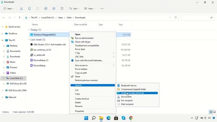Open the Windows Start button
Screen dimensions: 217x122
point(86,118)
